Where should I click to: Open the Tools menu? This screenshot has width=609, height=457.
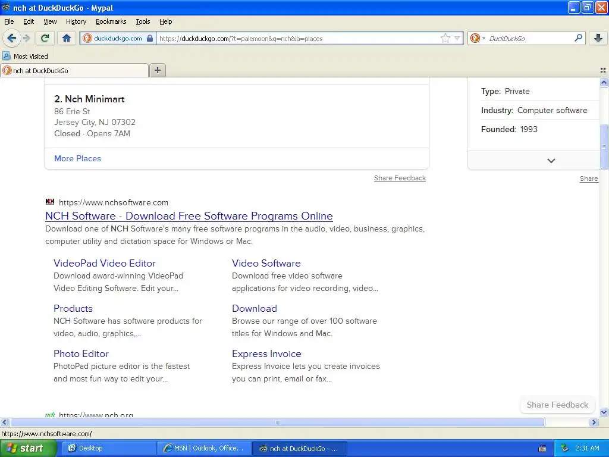(143, 21)
